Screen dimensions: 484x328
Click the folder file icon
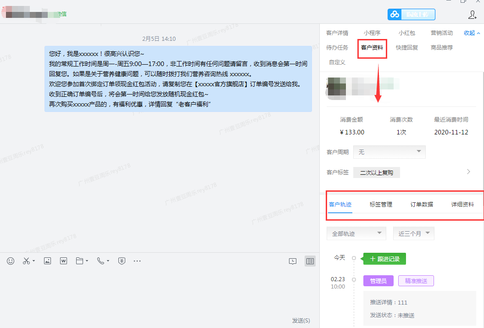click(80, 261)
